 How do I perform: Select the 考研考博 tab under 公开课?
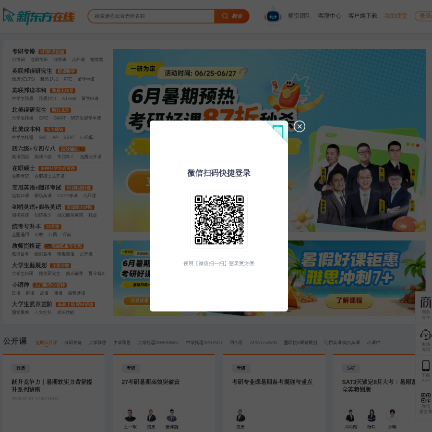pos(73,342)
